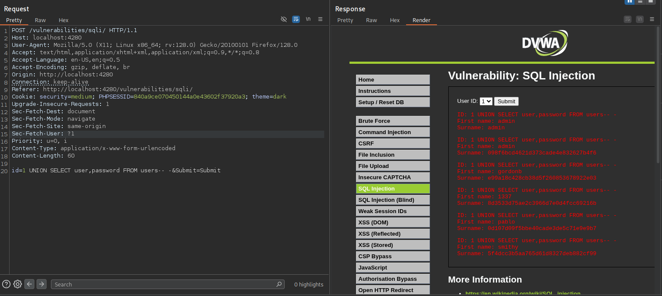Click the magnifier icon in search box

(279, 284)
